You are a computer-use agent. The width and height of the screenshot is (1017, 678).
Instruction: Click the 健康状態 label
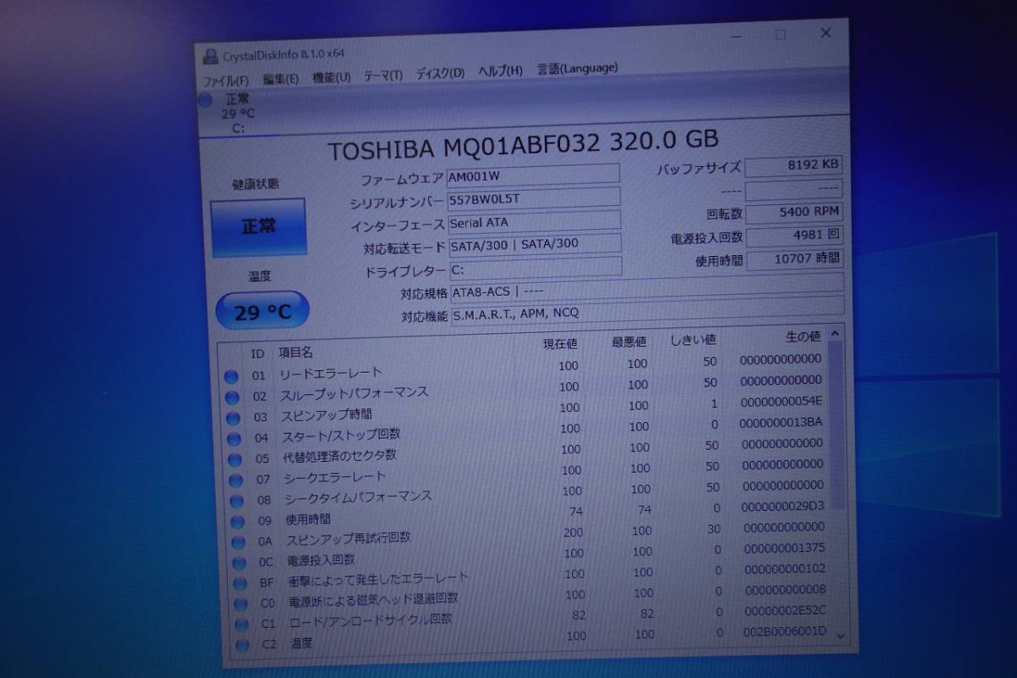pos(255,183)
